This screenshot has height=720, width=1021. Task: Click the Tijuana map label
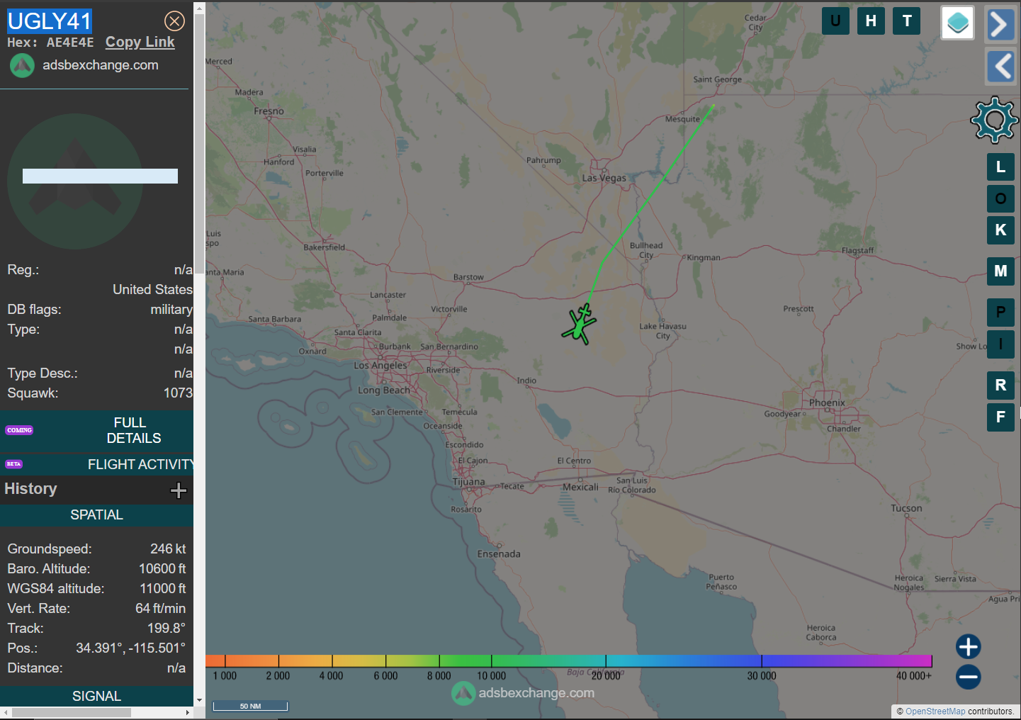click(469, 482)
